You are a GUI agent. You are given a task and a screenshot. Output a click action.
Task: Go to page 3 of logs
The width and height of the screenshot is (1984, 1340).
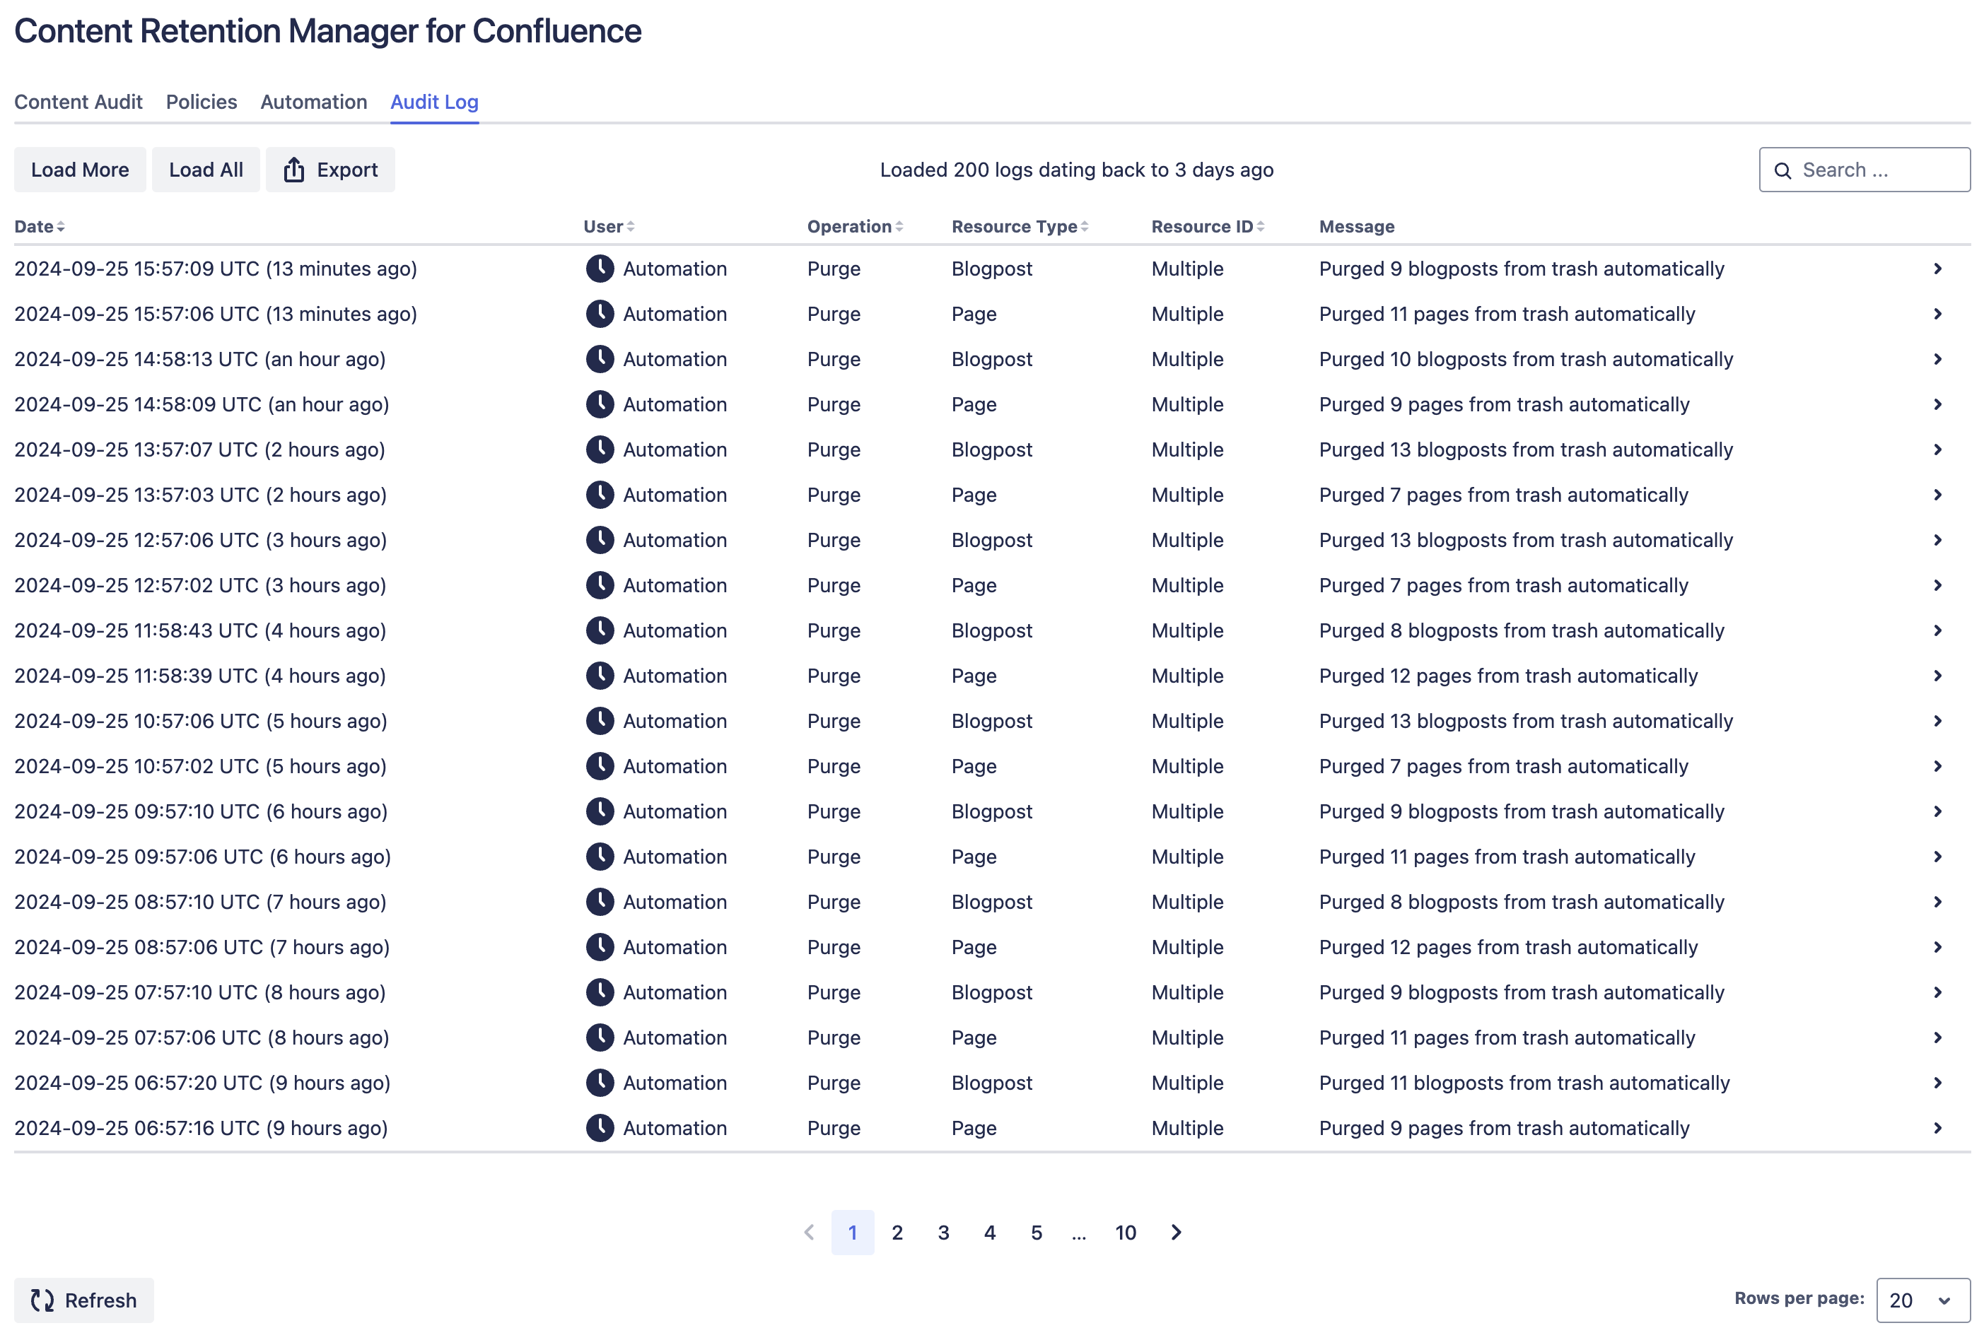(x=943, y=1233)
